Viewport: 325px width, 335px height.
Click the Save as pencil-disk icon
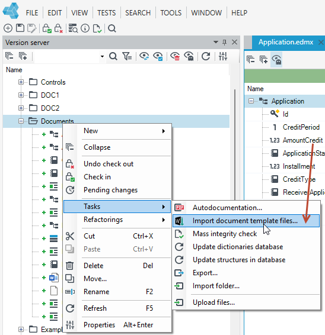pos(32,28)
